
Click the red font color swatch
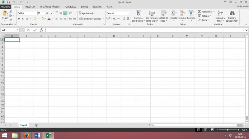[49, 19]
